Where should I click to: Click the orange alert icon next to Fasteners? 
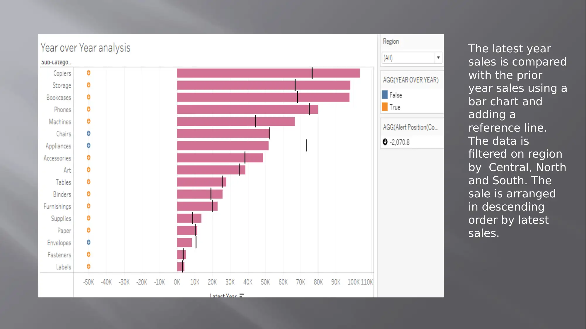88,255
